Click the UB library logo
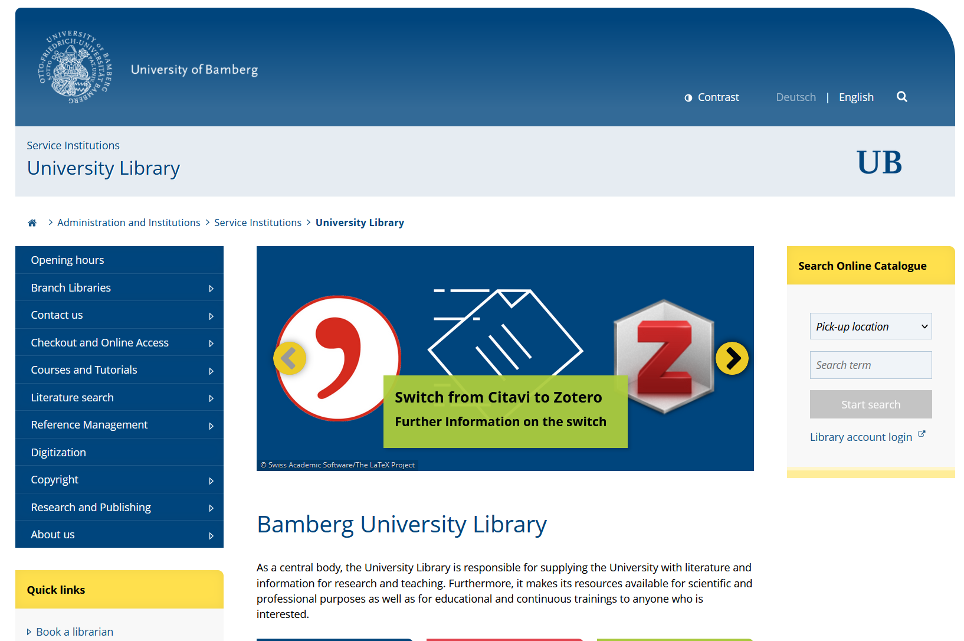 click(x=879, y=162)
